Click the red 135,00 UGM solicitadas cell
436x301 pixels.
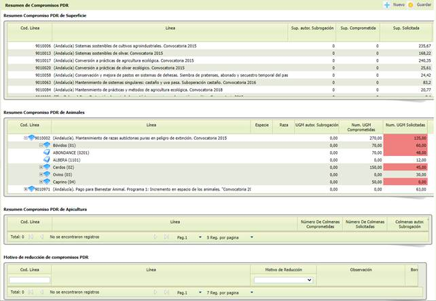pos(405,138)
